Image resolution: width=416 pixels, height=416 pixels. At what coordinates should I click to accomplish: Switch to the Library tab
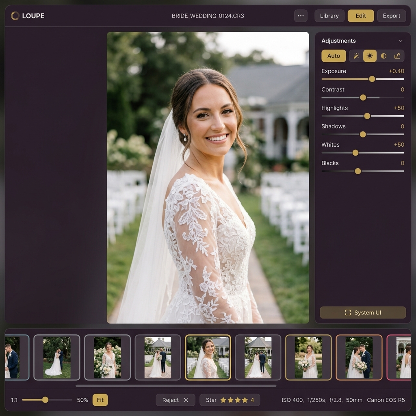pos(329,16)
